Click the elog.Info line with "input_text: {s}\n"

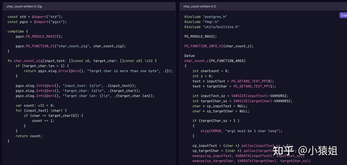[x=76, y=86]
